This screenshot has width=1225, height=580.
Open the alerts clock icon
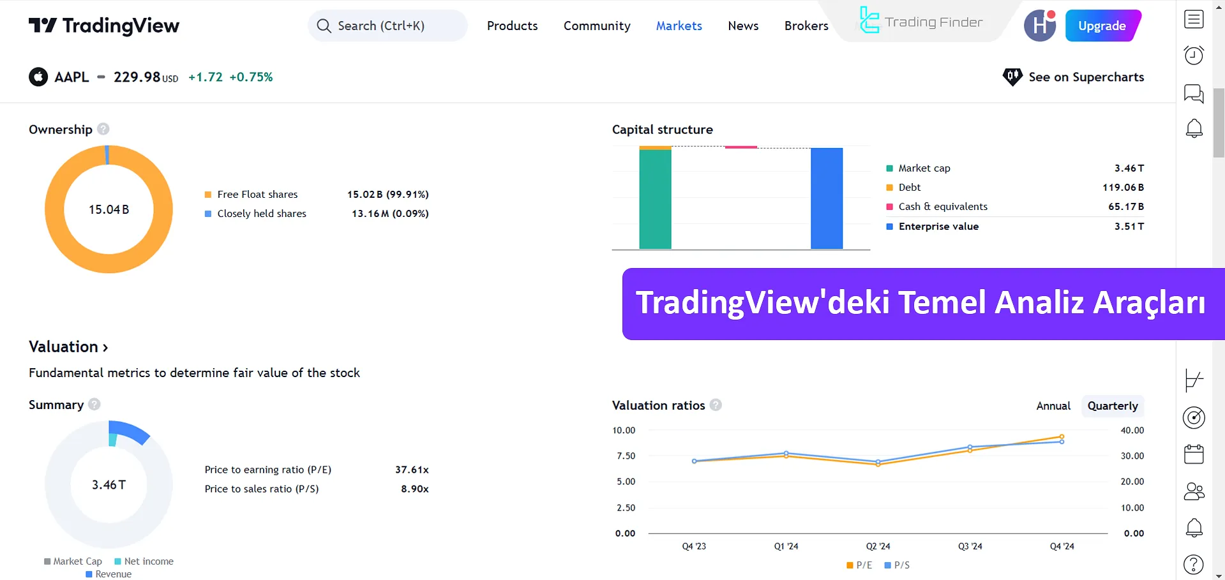[x=1193, y=56]
